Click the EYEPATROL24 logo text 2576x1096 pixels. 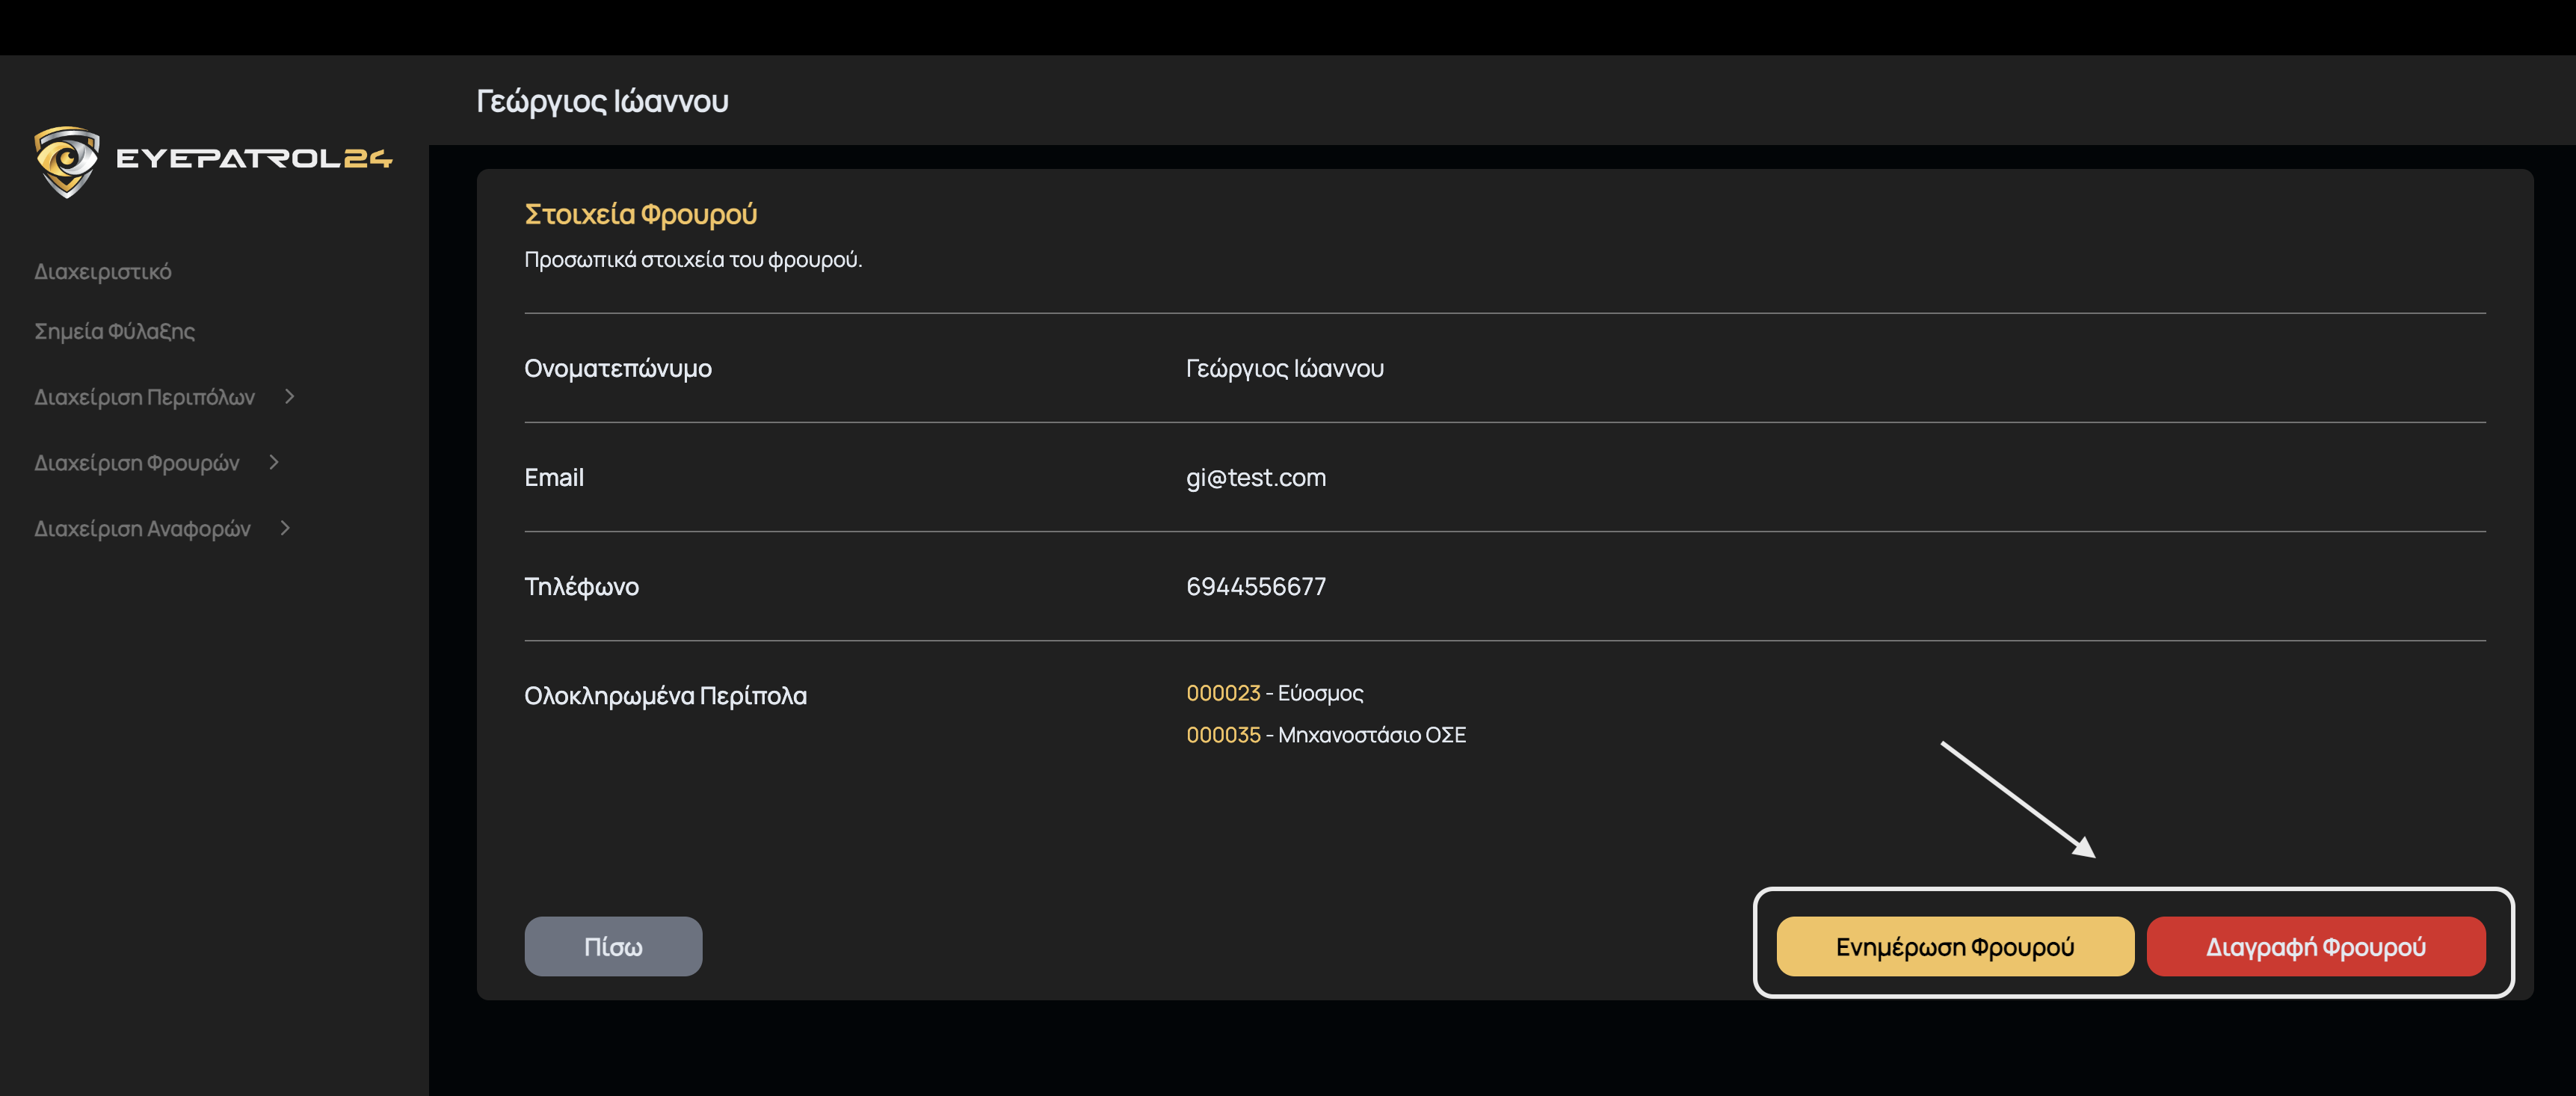[x=254, y=159]
